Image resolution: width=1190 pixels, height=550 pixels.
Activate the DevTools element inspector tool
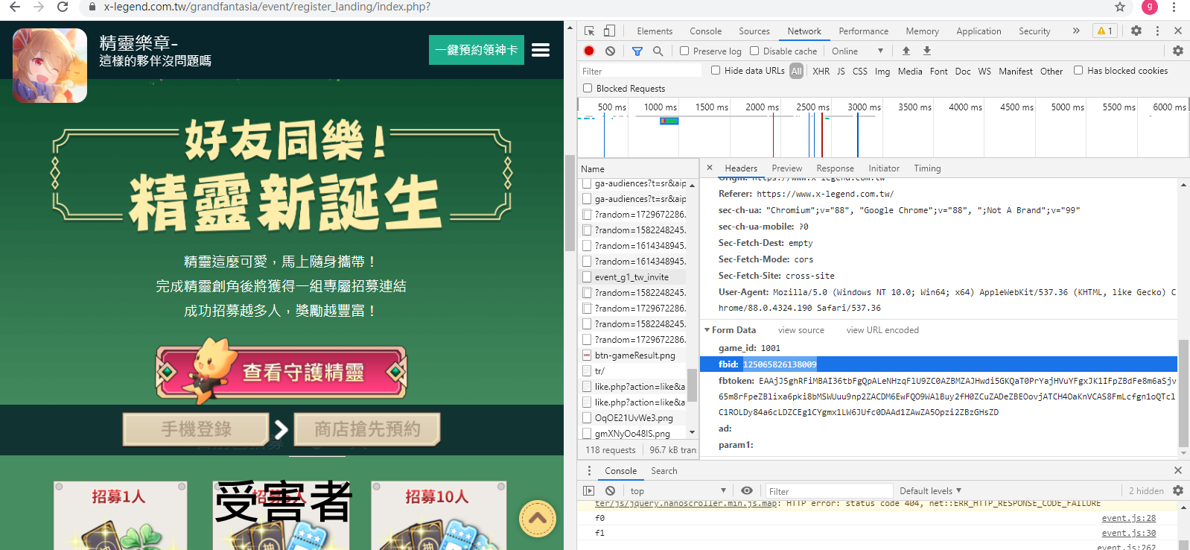coord(590,31)
